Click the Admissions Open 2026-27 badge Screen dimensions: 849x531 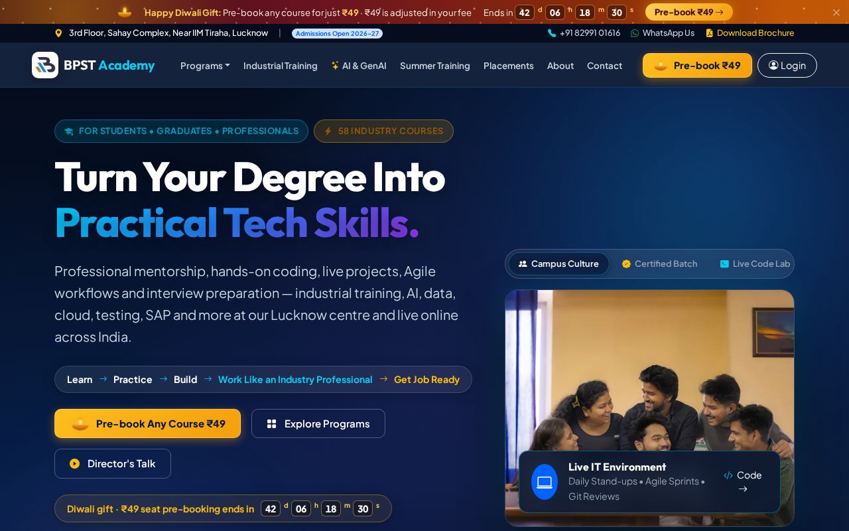[x=337, y=33]
